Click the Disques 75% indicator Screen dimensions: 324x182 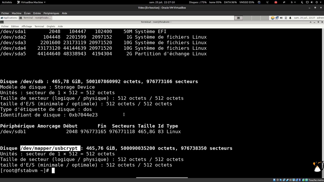tap(198, 2)
